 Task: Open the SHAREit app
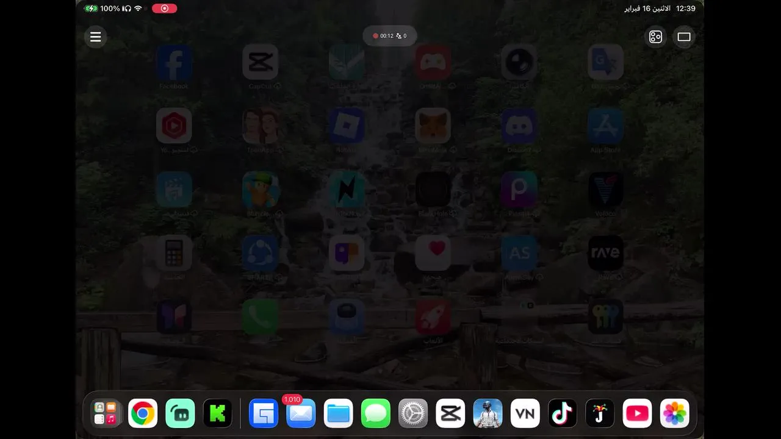pos(261,252)
